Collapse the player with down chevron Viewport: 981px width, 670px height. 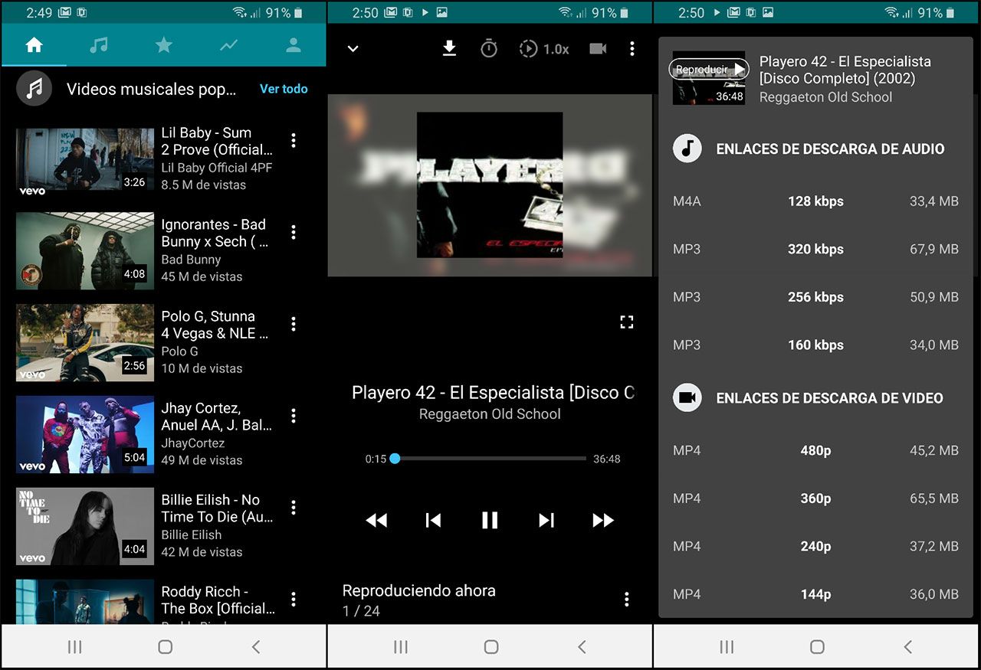pos(353,48)
